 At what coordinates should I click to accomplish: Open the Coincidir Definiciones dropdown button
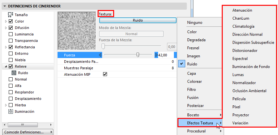tap(28, 132)
